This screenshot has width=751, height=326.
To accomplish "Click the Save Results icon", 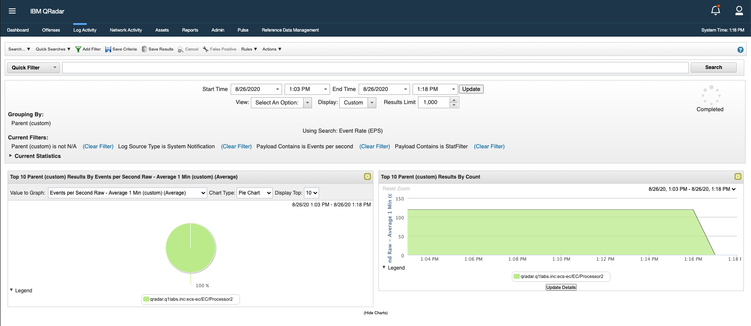I will 144,49.
